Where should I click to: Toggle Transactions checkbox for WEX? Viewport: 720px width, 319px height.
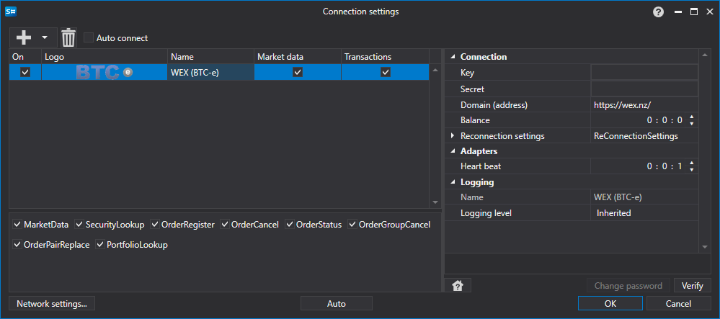(386, 72)
